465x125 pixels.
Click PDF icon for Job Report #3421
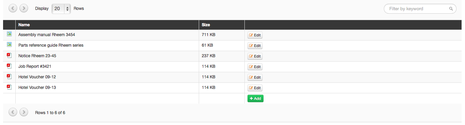[9, 66]
